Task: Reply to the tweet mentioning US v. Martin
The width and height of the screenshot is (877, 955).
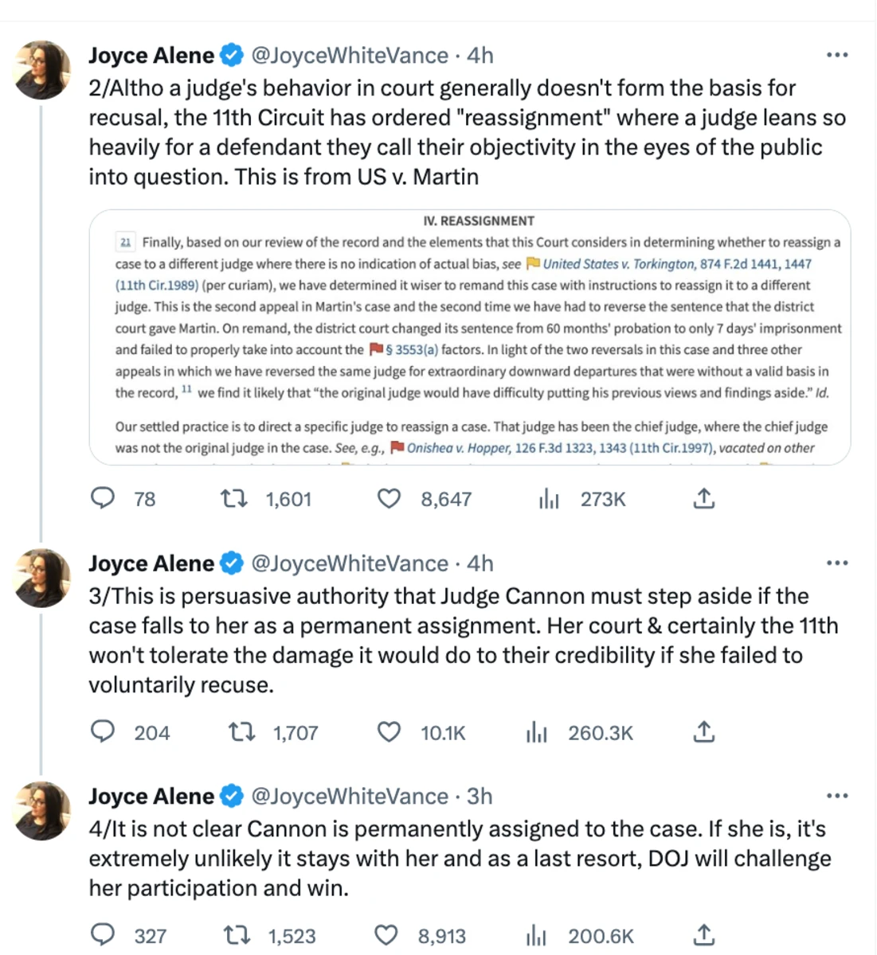Action: click(103, 498)
